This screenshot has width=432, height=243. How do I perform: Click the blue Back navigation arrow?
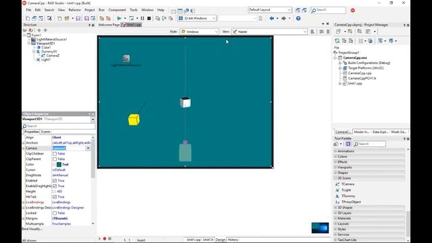coord(271,18)
